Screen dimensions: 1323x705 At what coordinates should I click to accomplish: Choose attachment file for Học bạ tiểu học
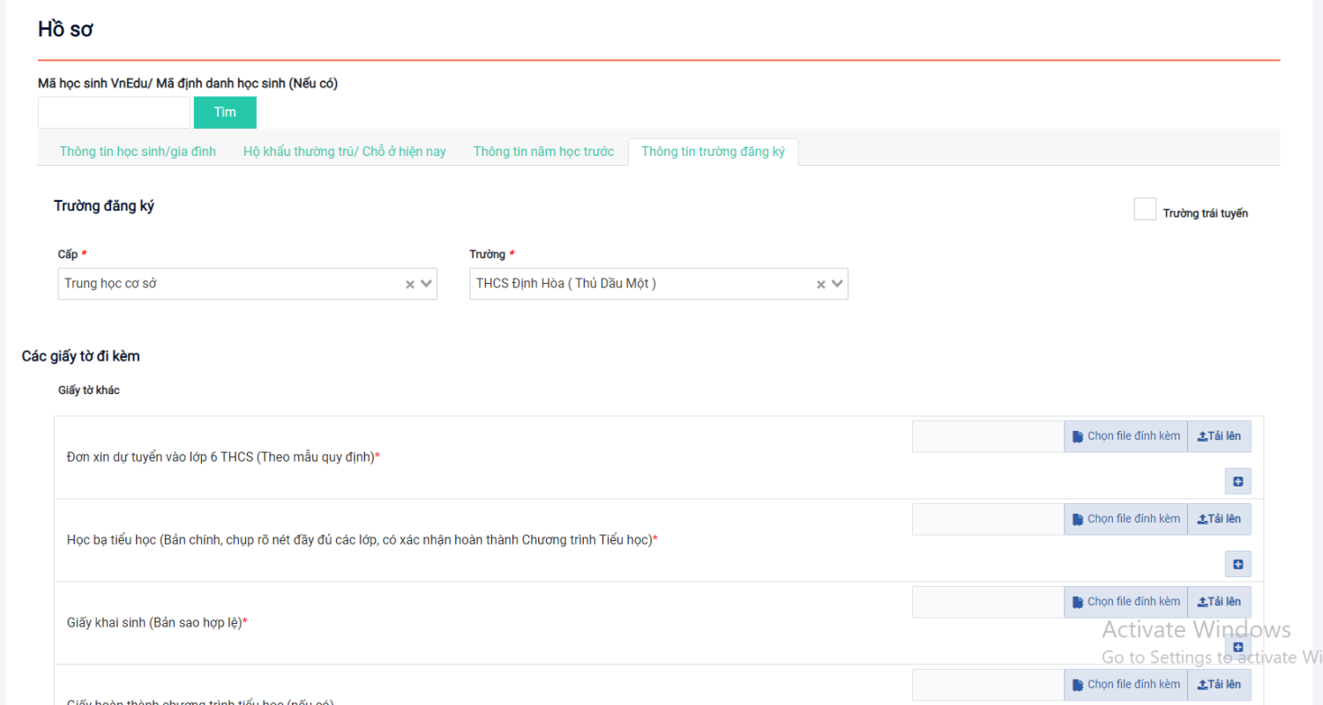click(x=1125, y=519)
